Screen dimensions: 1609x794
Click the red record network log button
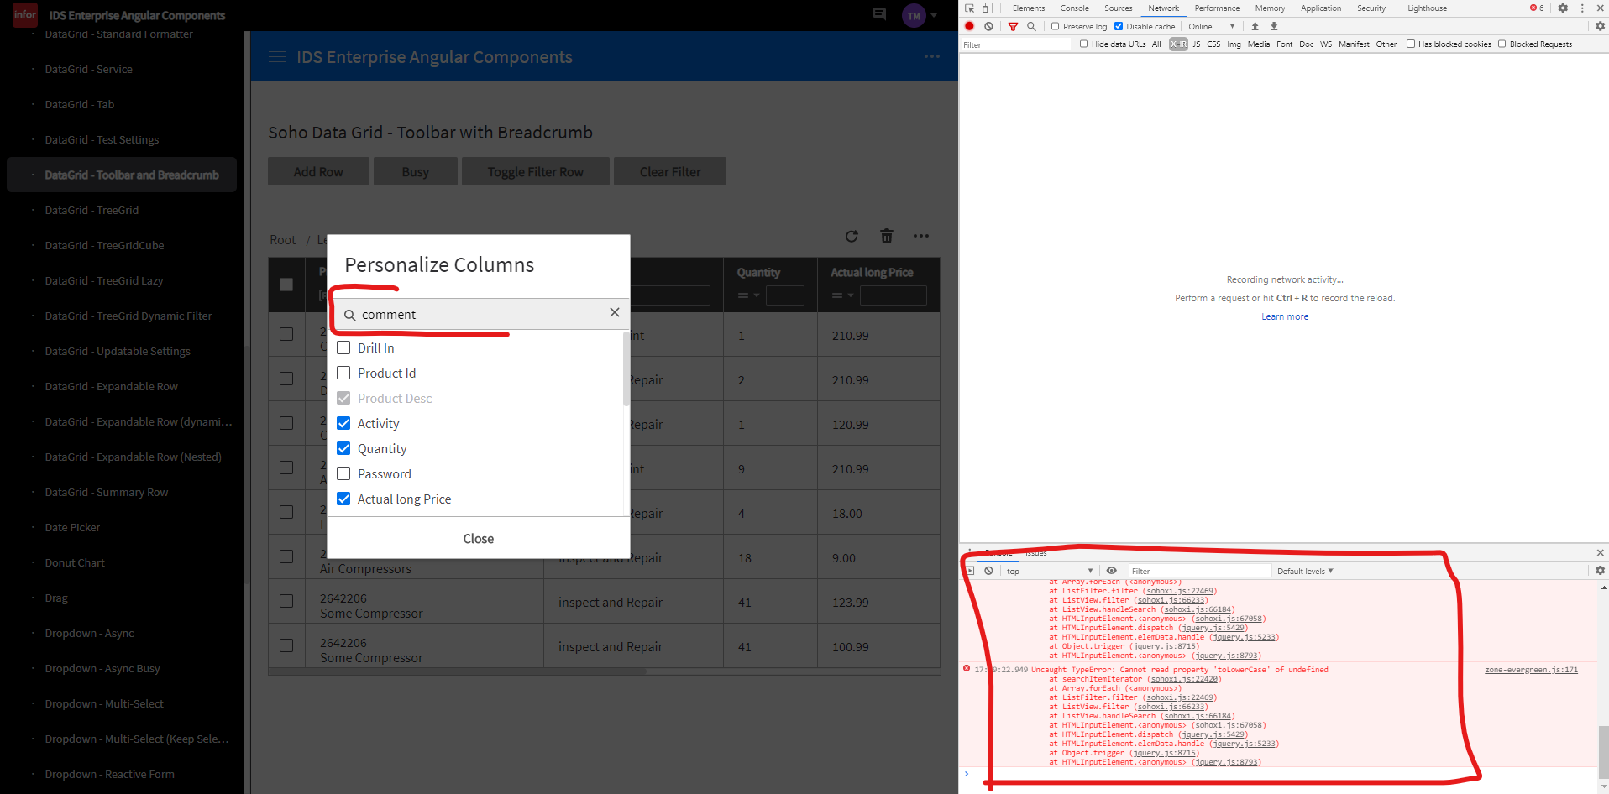coord(970,26)
